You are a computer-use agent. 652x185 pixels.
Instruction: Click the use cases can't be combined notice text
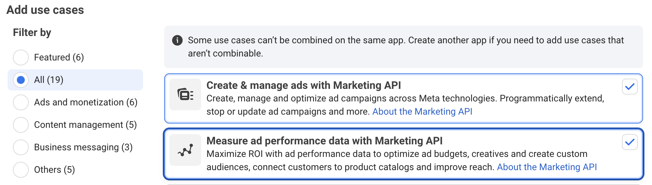[406, 40]
